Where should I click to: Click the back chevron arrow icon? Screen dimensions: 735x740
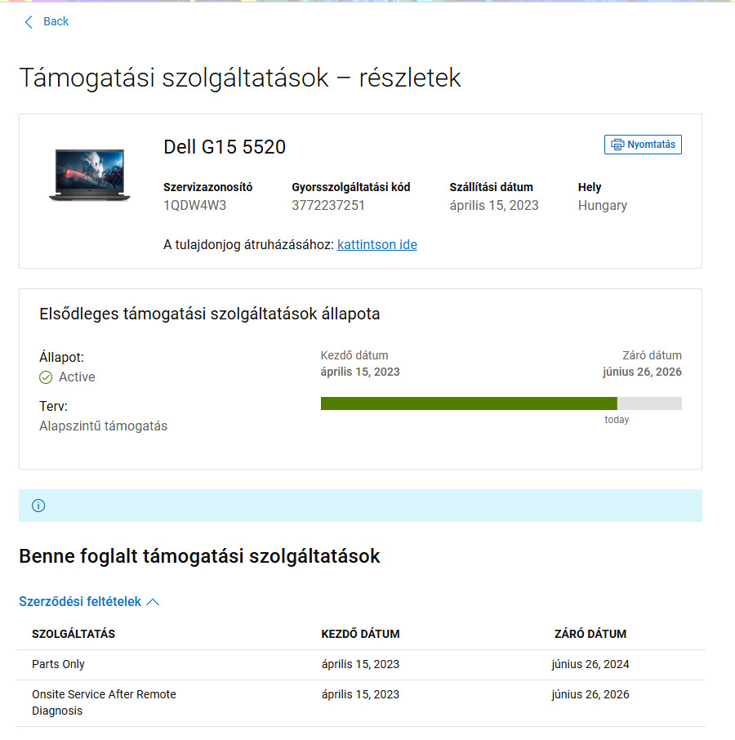(x=29, y=22)
